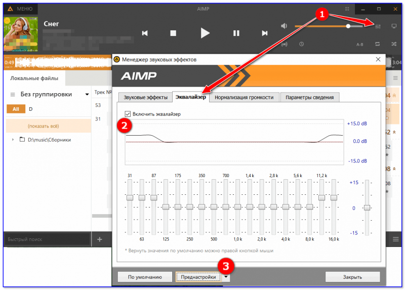Open the equalizer sound effects manager icon

tap(378, 26)
